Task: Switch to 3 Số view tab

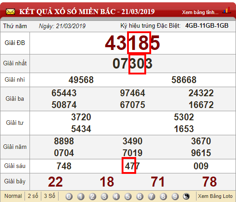Action: (x=49, y=196)
